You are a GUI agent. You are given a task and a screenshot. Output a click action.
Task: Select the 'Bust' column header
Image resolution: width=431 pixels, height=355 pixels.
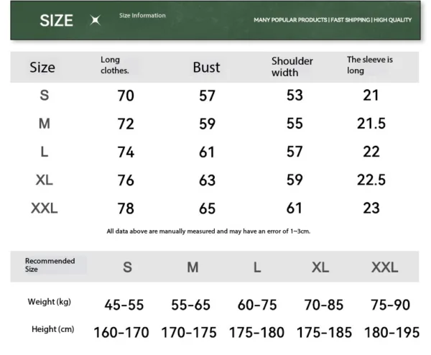206,68
